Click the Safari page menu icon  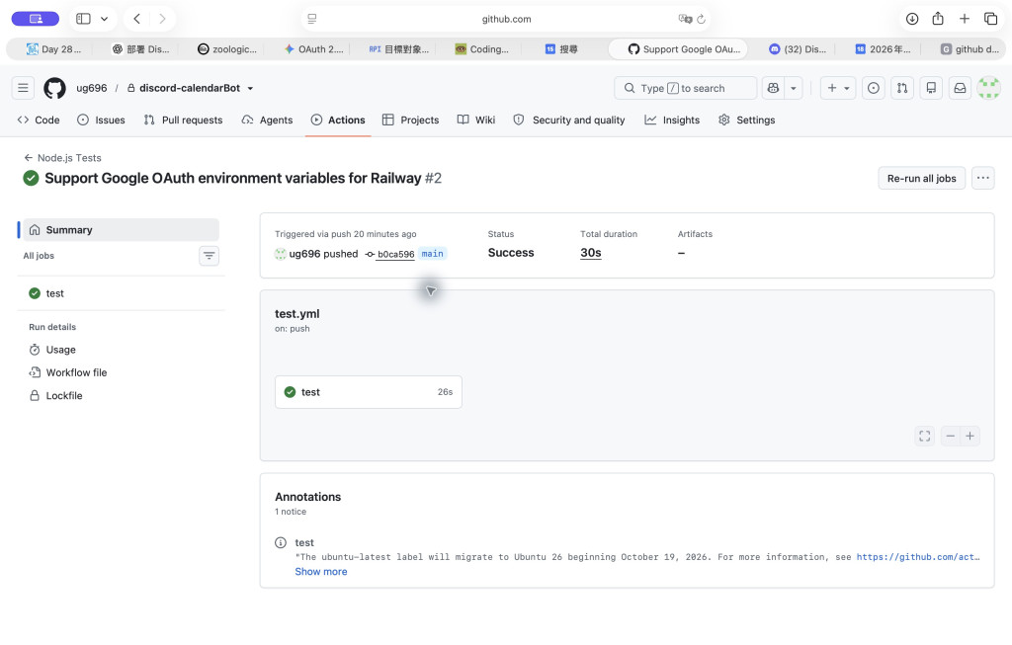[312, 19]
